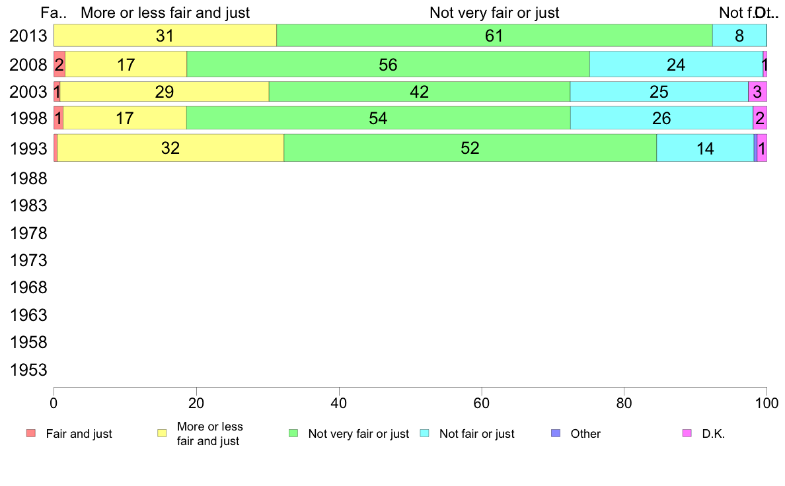Click the Not fair or just legend text
This screenshot has height=486, width=785.
pos(476,434)
